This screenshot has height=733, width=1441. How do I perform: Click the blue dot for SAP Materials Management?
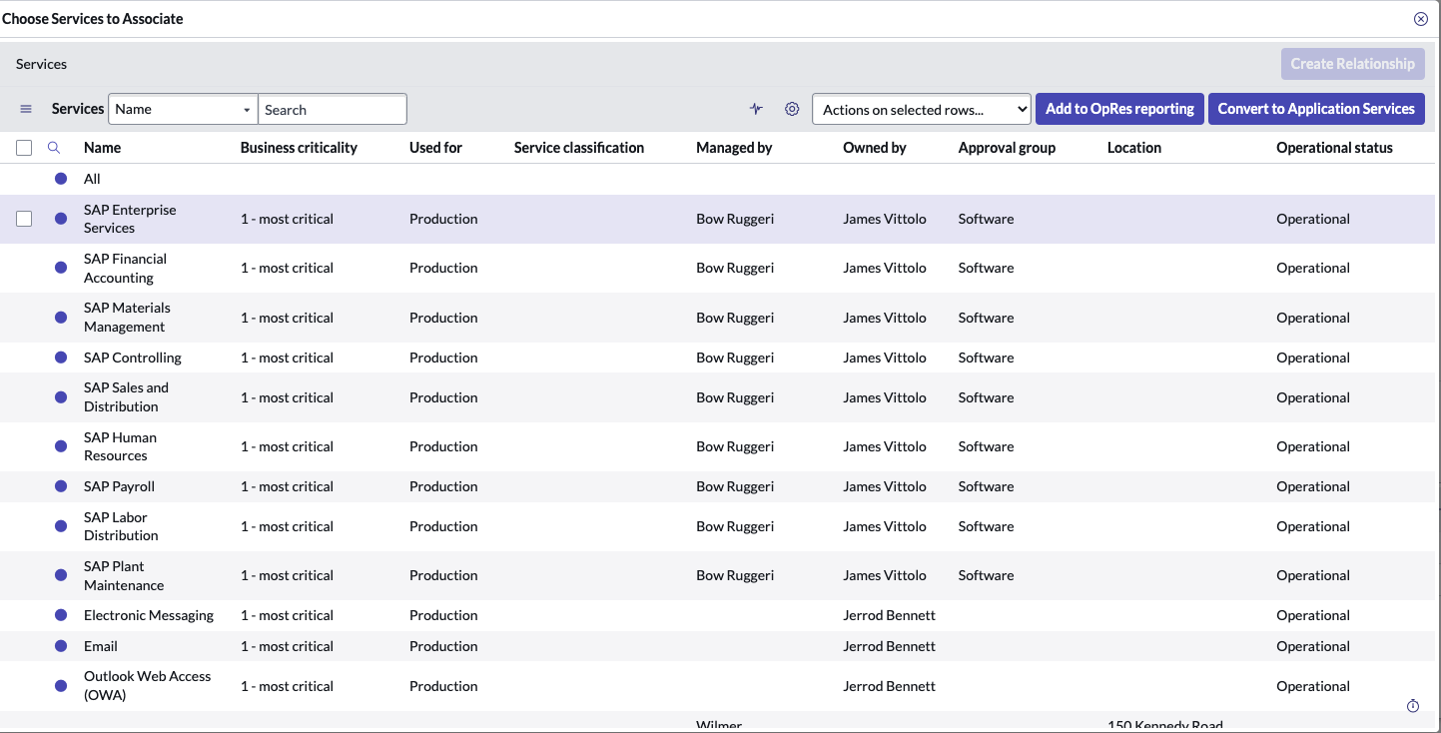tap(61, 318)
